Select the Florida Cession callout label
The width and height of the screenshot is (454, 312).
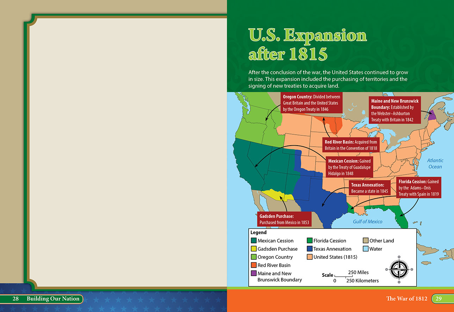[419, 188]
